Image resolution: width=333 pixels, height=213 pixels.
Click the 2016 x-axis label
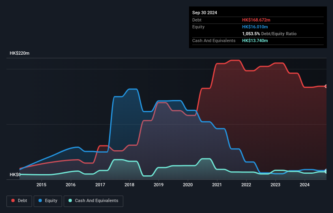(x=71, y=185)
